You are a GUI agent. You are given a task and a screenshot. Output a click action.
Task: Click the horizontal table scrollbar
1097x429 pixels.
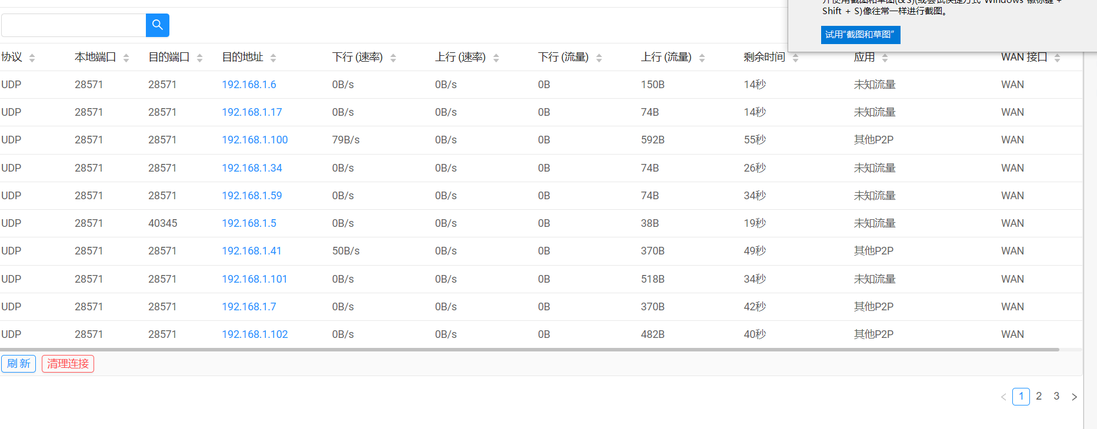tap(529, 350)
